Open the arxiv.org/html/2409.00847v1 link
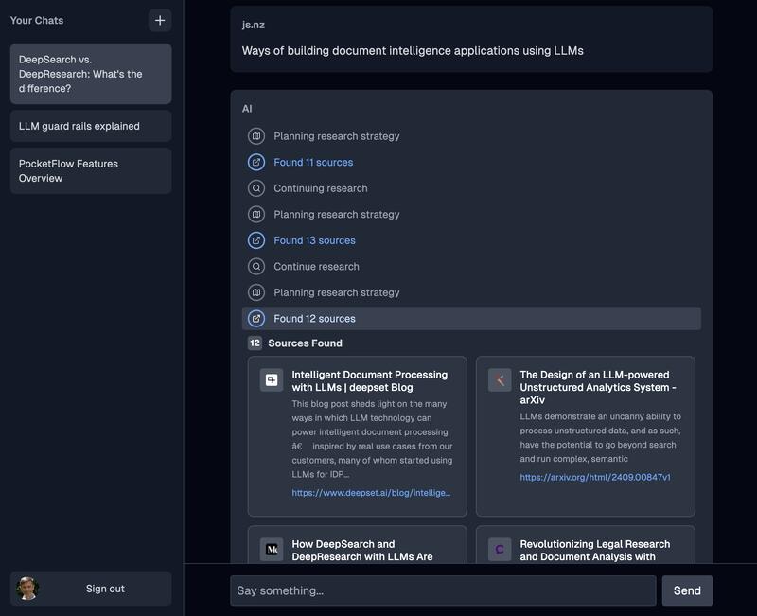 [x=595, y=477]
